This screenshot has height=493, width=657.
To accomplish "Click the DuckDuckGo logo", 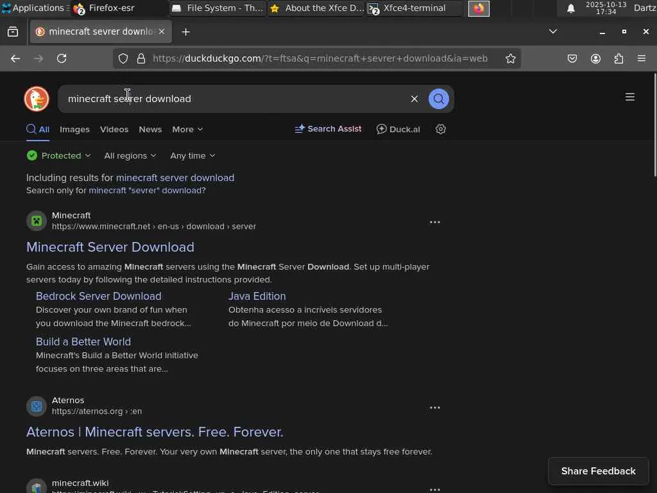I will [x=37, y=99].
